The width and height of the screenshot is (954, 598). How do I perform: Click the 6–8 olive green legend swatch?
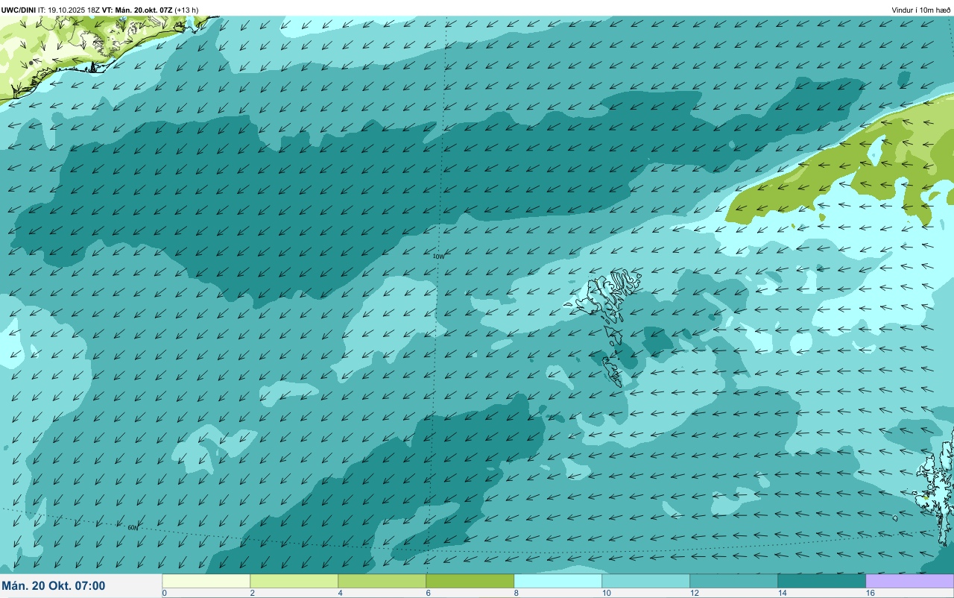tap(470, 581)
